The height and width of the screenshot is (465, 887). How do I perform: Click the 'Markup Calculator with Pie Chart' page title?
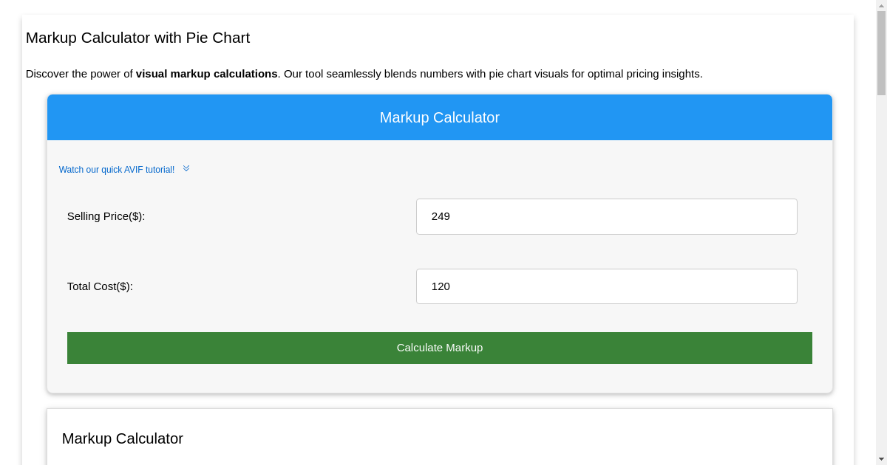pos(137,38)
